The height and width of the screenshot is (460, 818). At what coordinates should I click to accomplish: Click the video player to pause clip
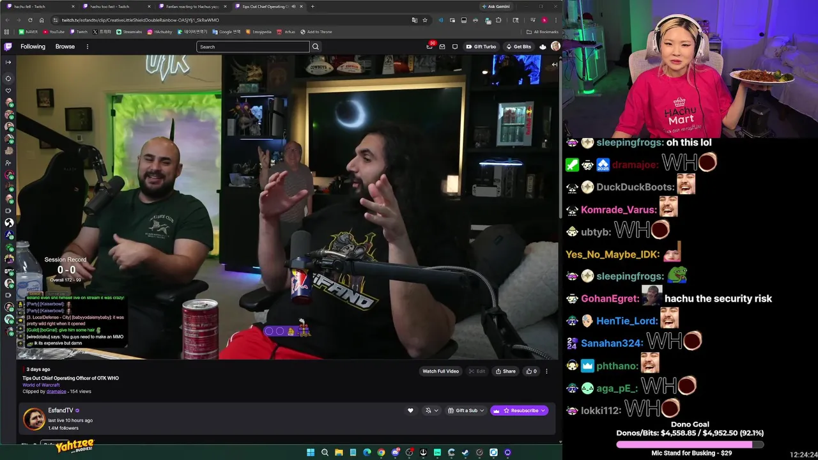[288, 206]
